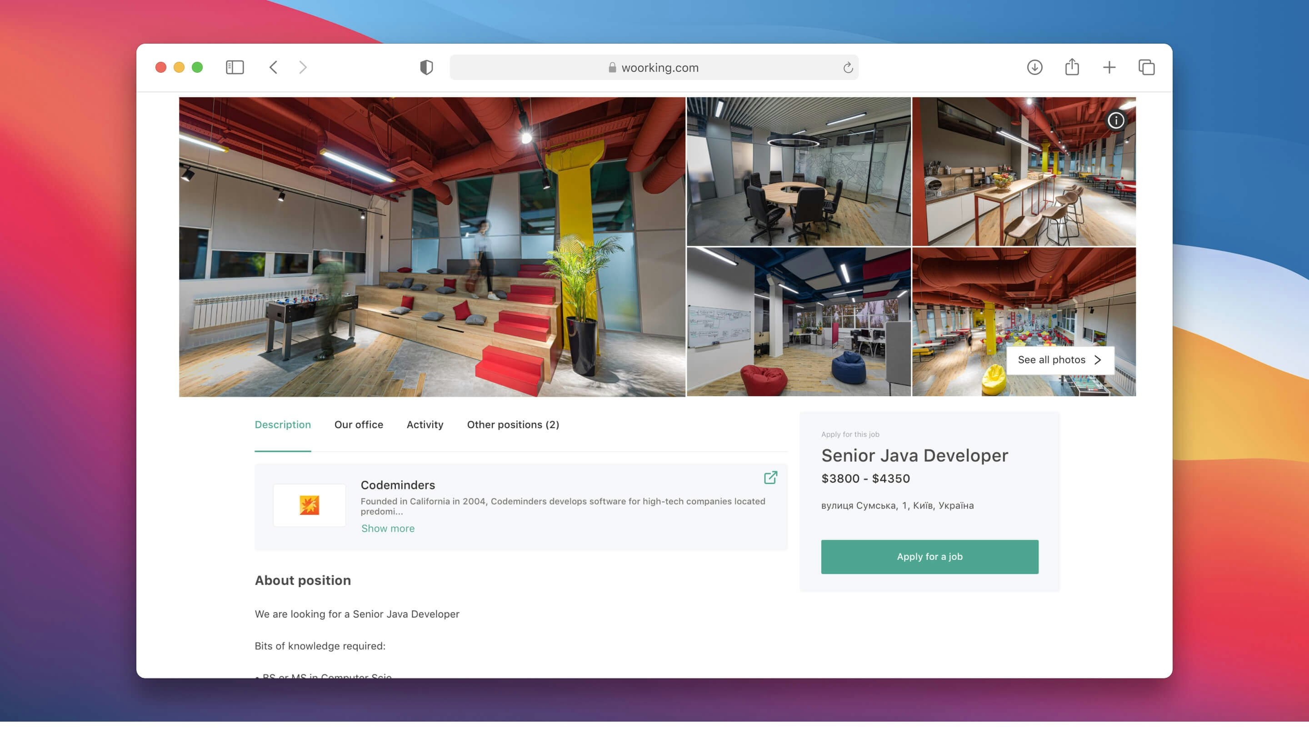Open a new browser tab
Screen dimensions: 1309x733
point(1109,68)
